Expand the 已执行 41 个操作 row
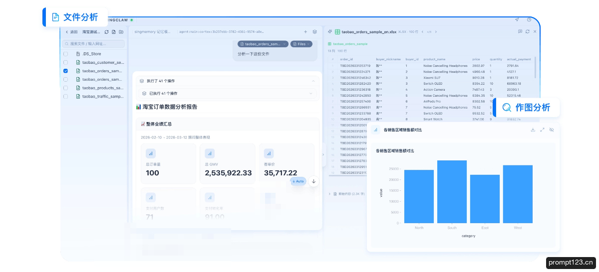 [227, 93]
